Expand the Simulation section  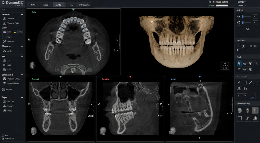coord(22,75)
